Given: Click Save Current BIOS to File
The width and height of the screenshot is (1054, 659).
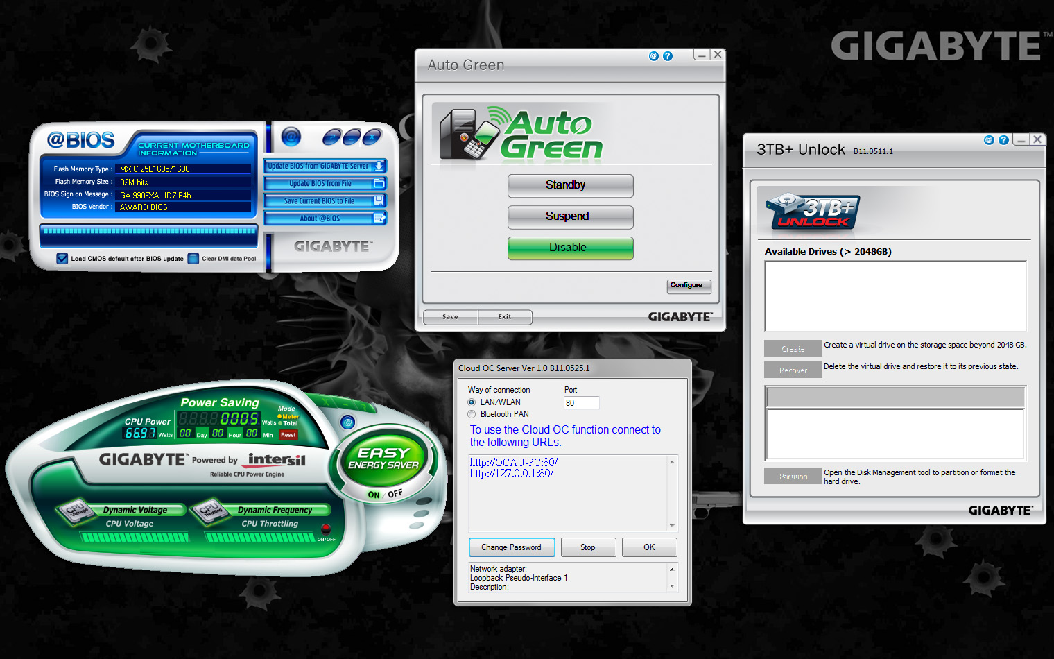Looking at the screenshot, I should 325,201.
